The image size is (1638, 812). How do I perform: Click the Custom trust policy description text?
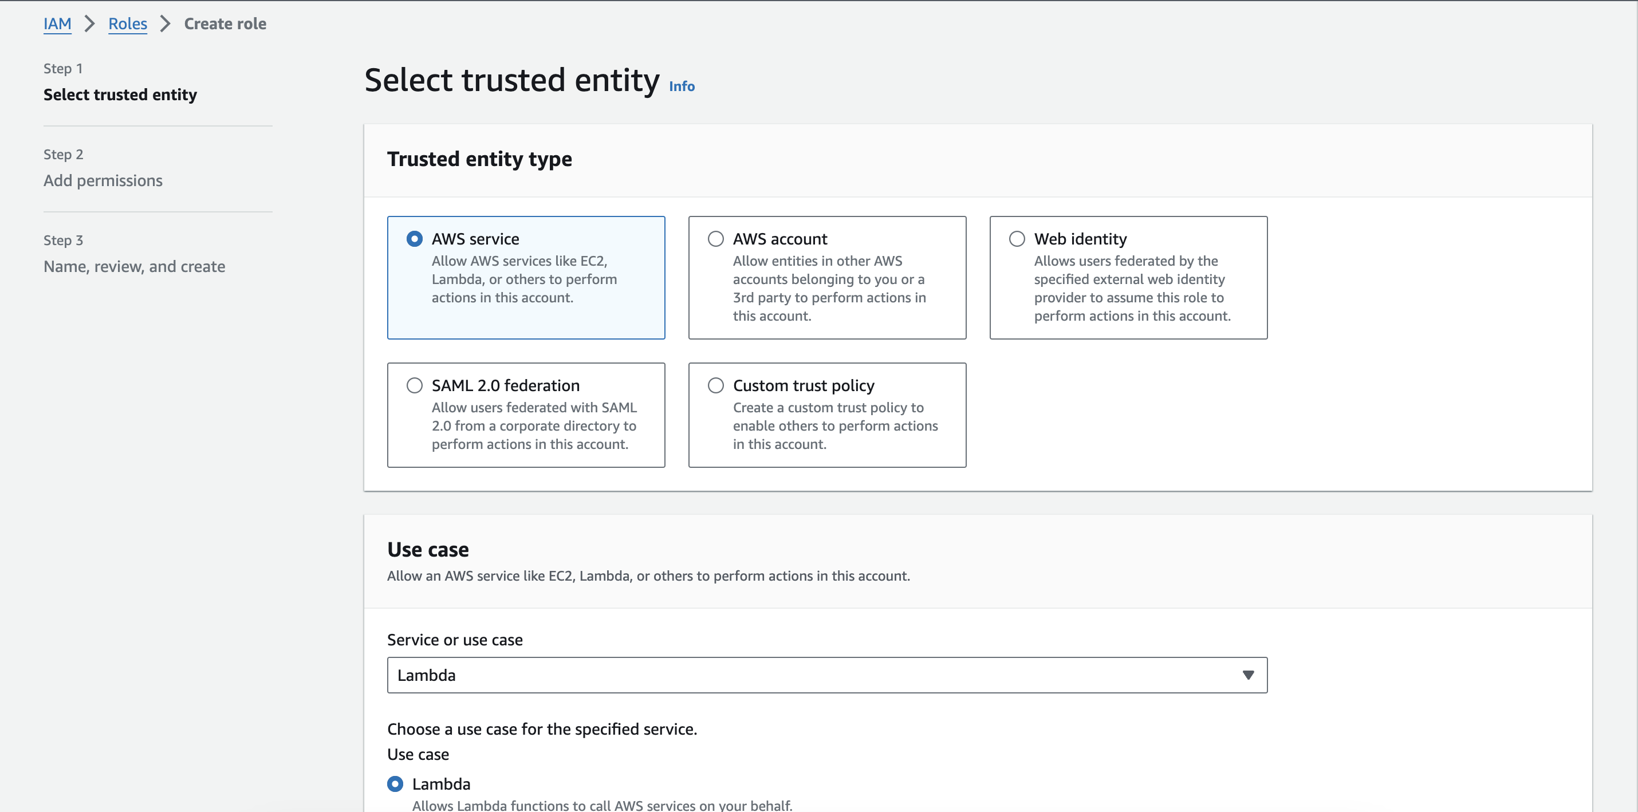click(x=835, y=425)
